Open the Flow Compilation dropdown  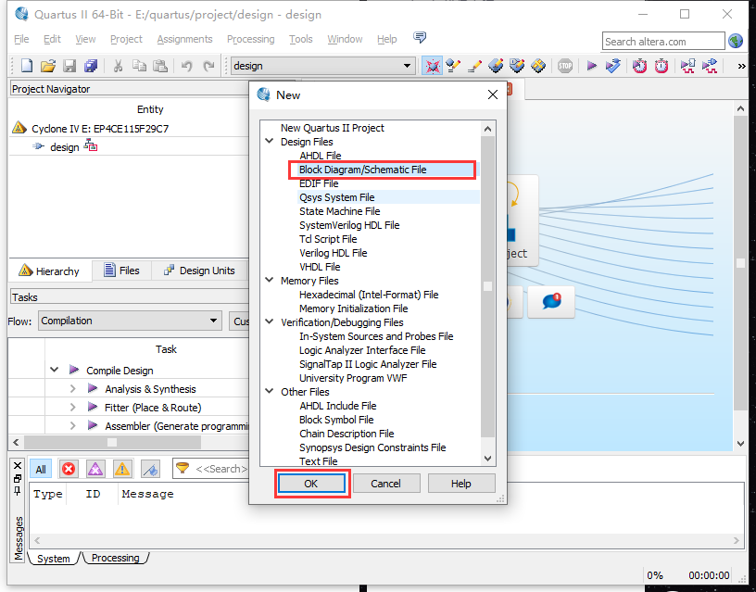coord(129,321)
